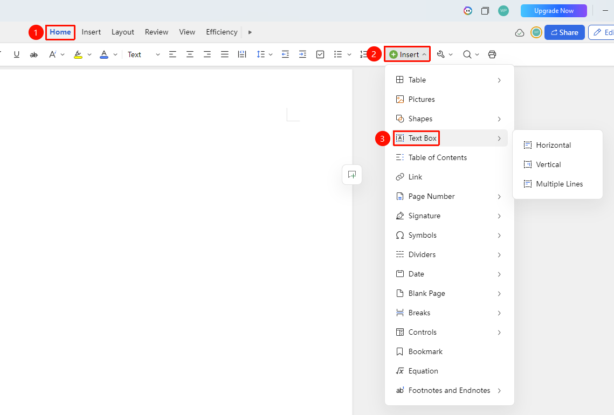This screenshot has width=614, height=415.
Task: Click the bulleted list icon
Action: tap(338, 54)
